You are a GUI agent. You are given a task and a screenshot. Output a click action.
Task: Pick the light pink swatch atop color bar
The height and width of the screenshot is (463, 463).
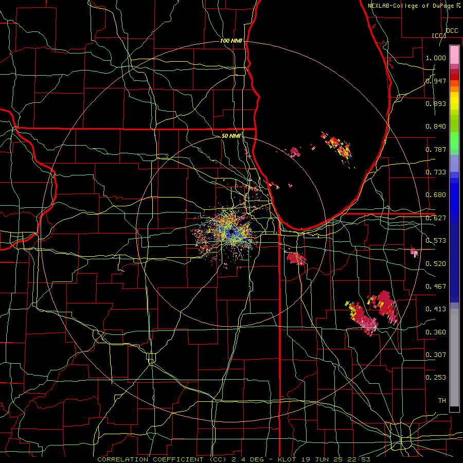pos(454,55)
